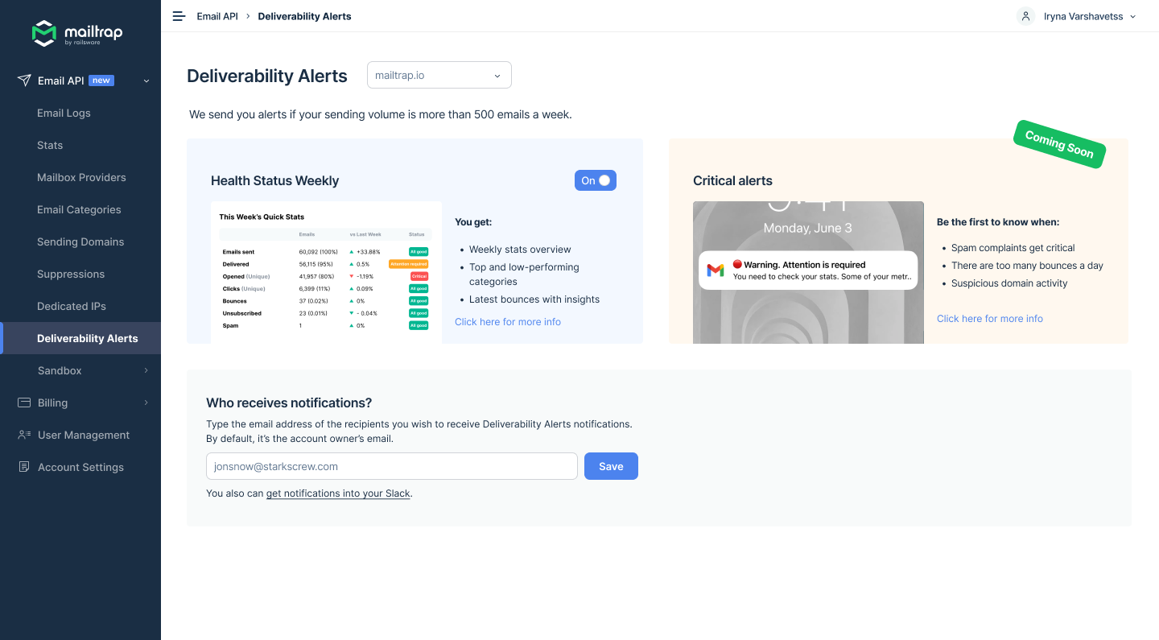Open Billing sidebar item
The width and height of the screenshot is (1159, 640).
tap(52, 403)
